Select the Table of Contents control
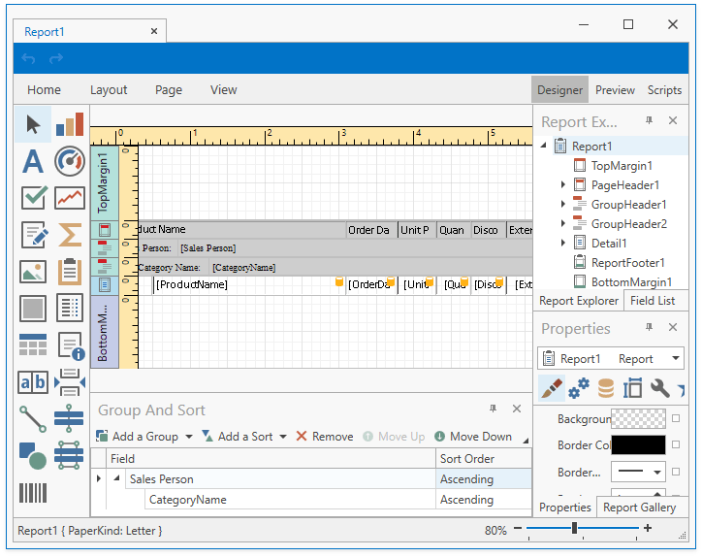This screenshot has height=557, width=702. (70, 308)
